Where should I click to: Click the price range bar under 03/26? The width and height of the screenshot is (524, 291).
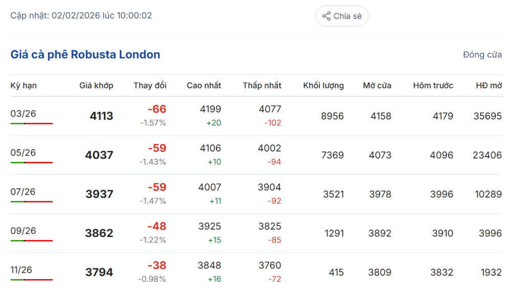point(32,124)
